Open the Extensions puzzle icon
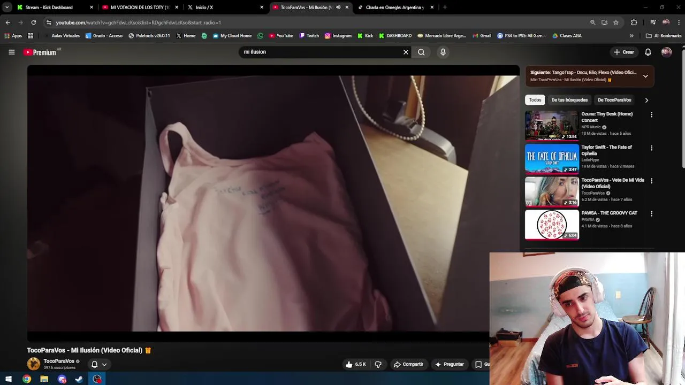The width and height of the screenshot is (685, 385). (634, 22)
